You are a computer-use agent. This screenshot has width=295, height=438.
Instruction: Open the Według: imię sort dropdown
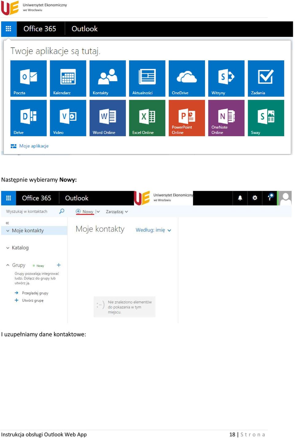coord(153,230)
